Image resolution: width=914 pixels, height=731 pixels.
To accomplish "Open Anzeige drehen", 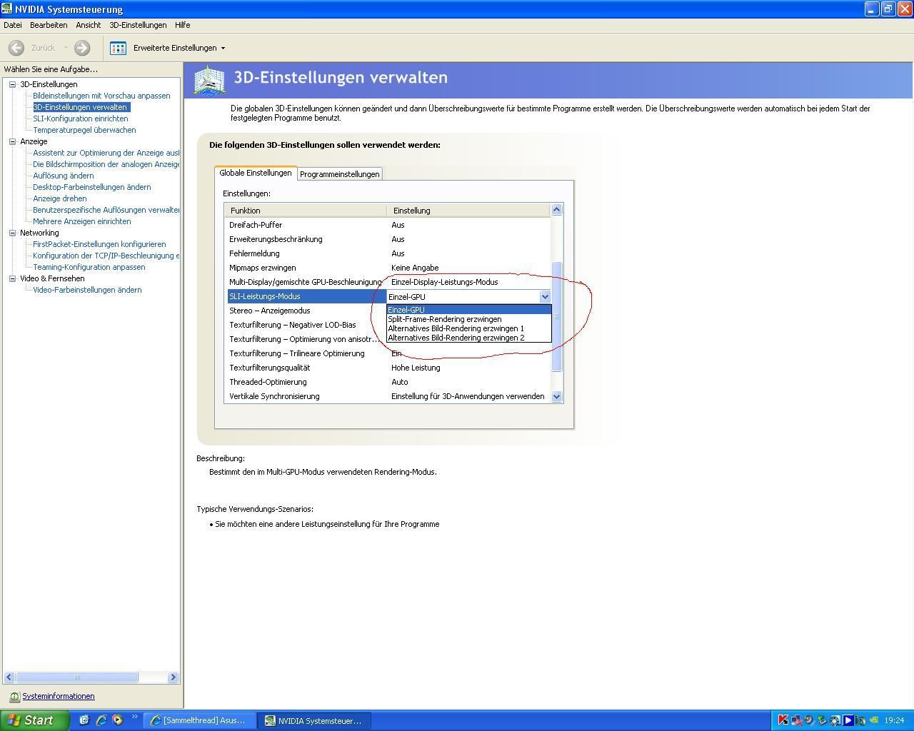I will coord(60,198).
